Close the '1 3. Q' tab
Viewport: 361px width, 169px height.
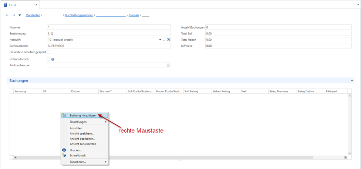coord(36,5)
